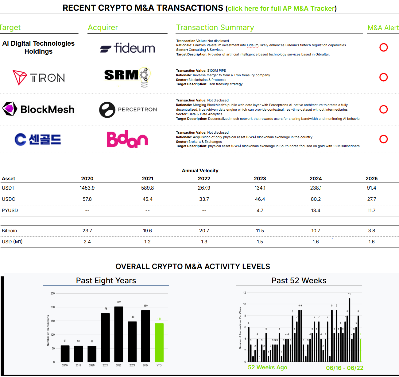This screenshot has width=399, height=377.
Task: Click the tallest weekly bar labeled 11
Action: [x=349, y=330]
